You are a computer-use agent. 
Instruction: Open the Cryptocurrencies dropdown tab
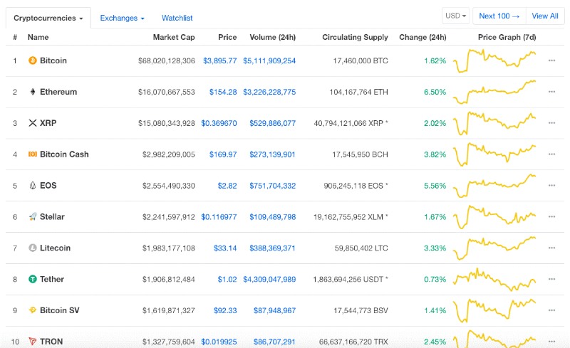pos(48,18)
